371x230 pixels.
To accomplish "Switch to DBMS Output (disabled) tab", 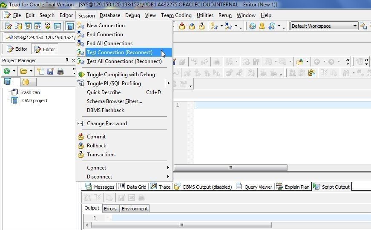I will click(x=203, y=187).
